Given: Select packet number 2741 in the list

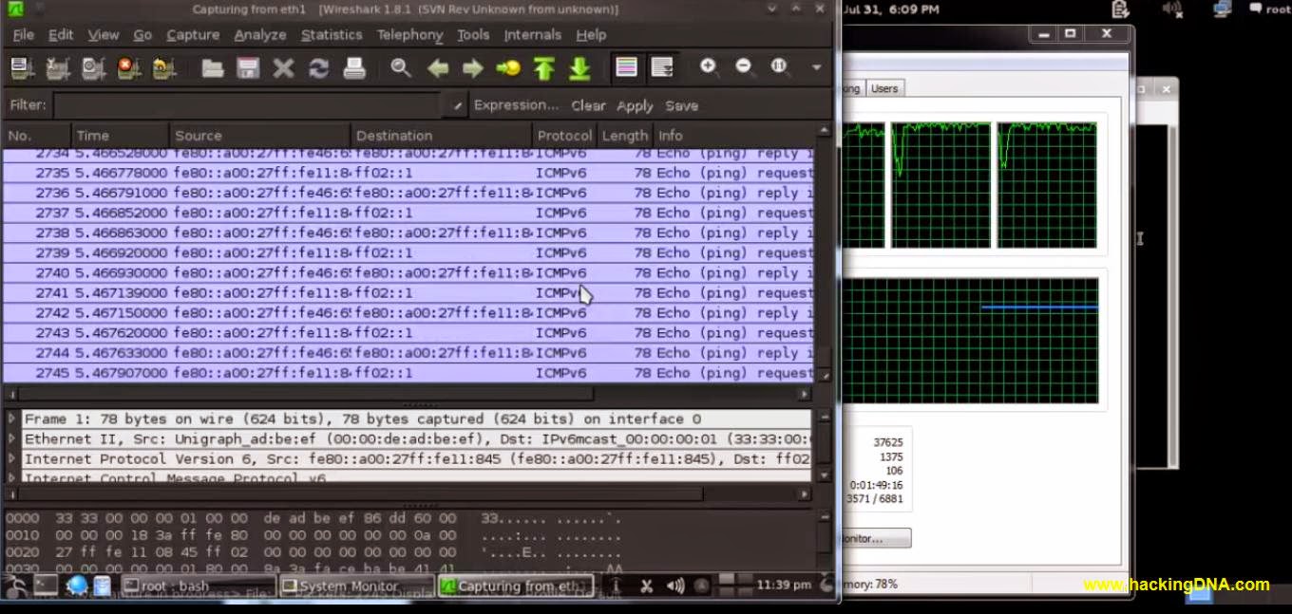Looking at the screenshot, I should 285,292.
